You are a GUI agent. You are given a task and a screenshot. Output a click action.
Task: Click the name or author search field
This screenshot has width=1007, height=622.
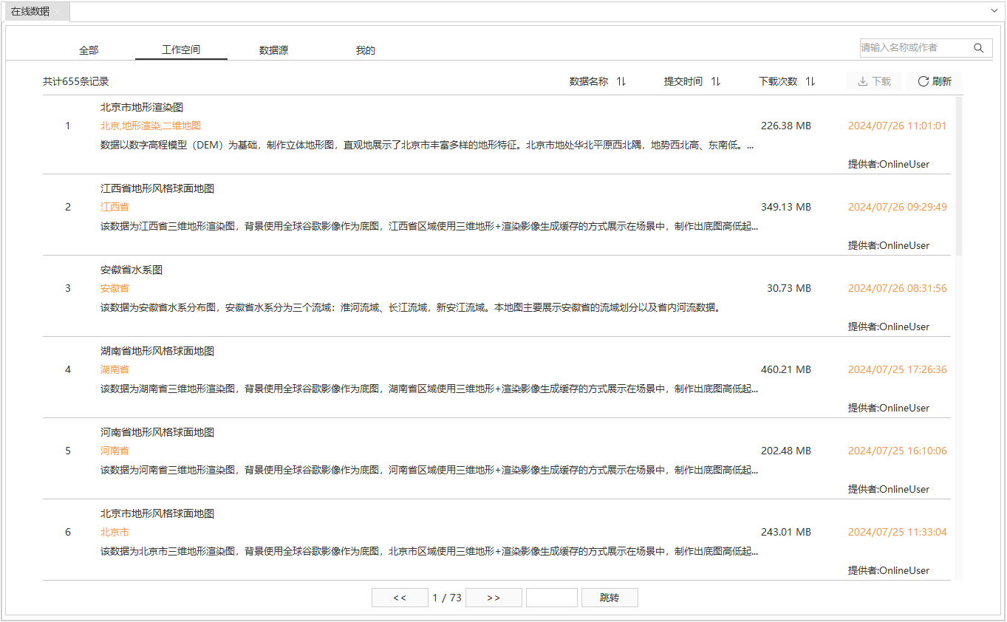point(913,48)
